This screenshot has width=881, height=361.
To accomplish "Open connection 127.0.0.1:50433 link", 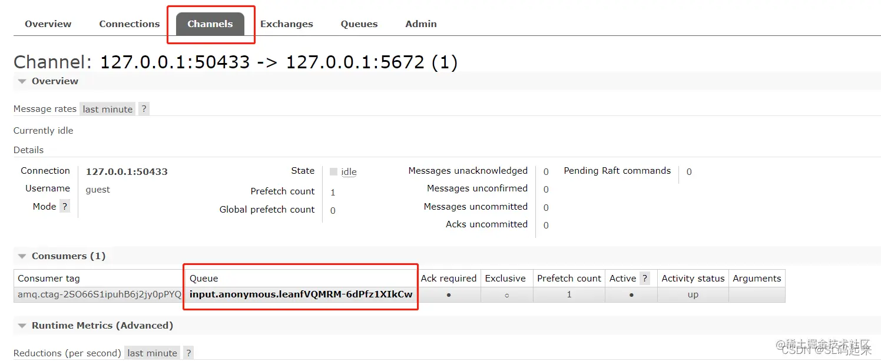I will tap(127, 172).
